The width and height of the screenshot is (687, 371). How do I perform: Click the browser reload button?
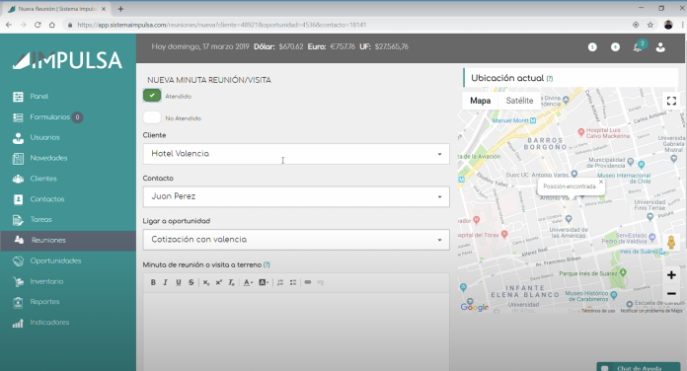38,25
